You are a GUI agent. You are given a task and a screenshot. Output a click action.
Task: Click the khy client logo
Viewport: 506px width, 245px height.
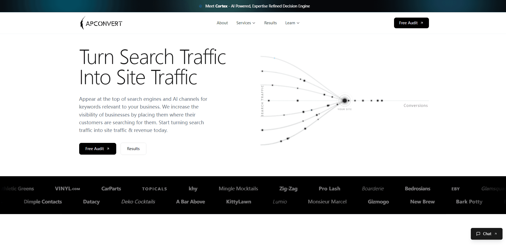(193, 188)
